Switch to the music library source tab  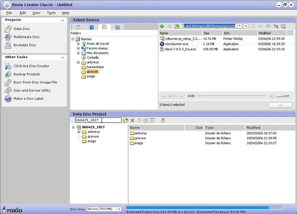pyautogui.click(x=91, y=27)
